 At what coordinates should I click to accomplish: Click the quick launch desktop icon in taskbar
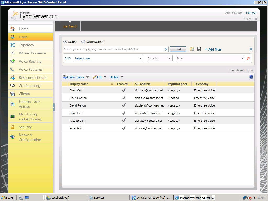pos(27,198)
